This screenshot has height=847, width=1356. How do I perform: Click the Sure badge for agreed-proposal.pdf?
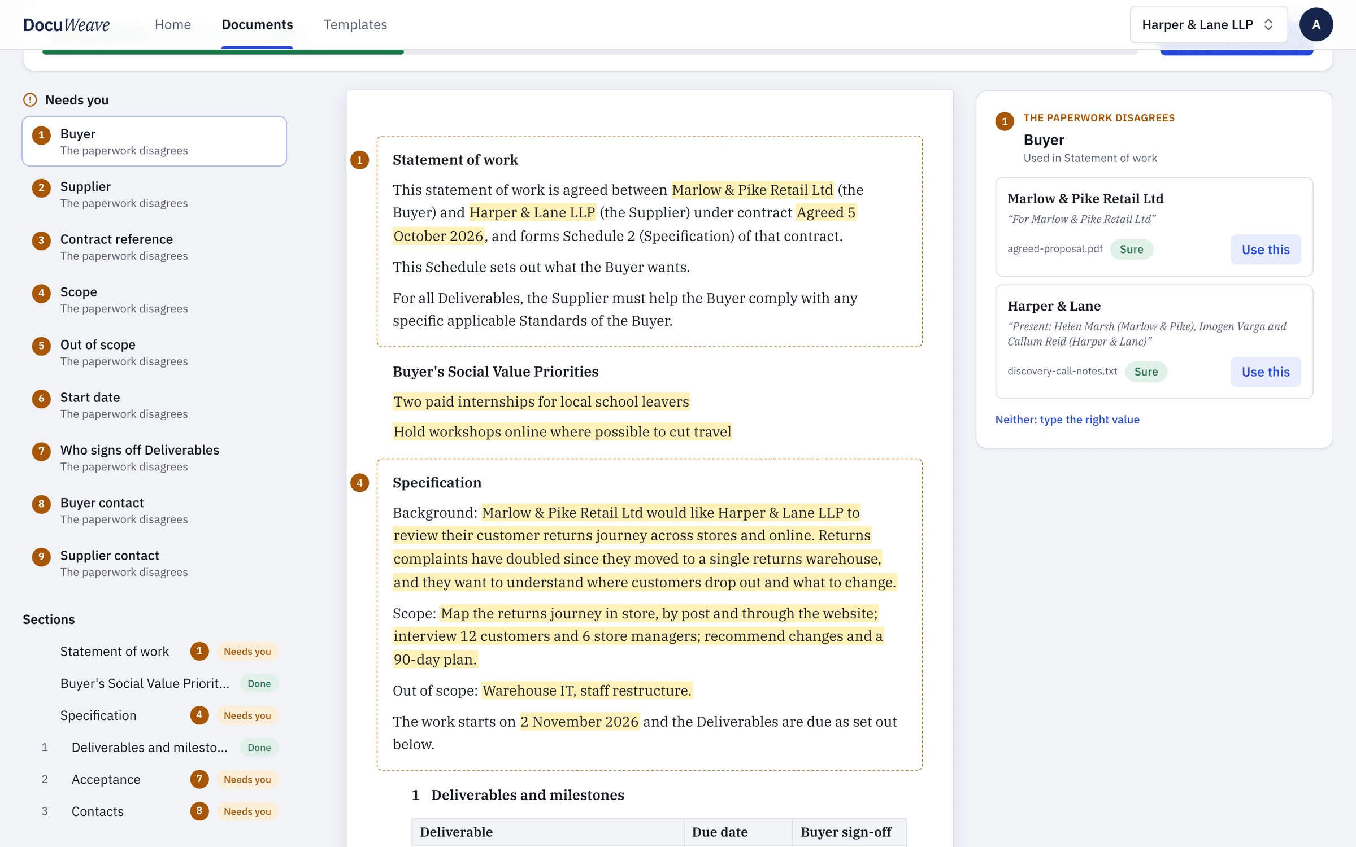click(x=1131, y=249)
